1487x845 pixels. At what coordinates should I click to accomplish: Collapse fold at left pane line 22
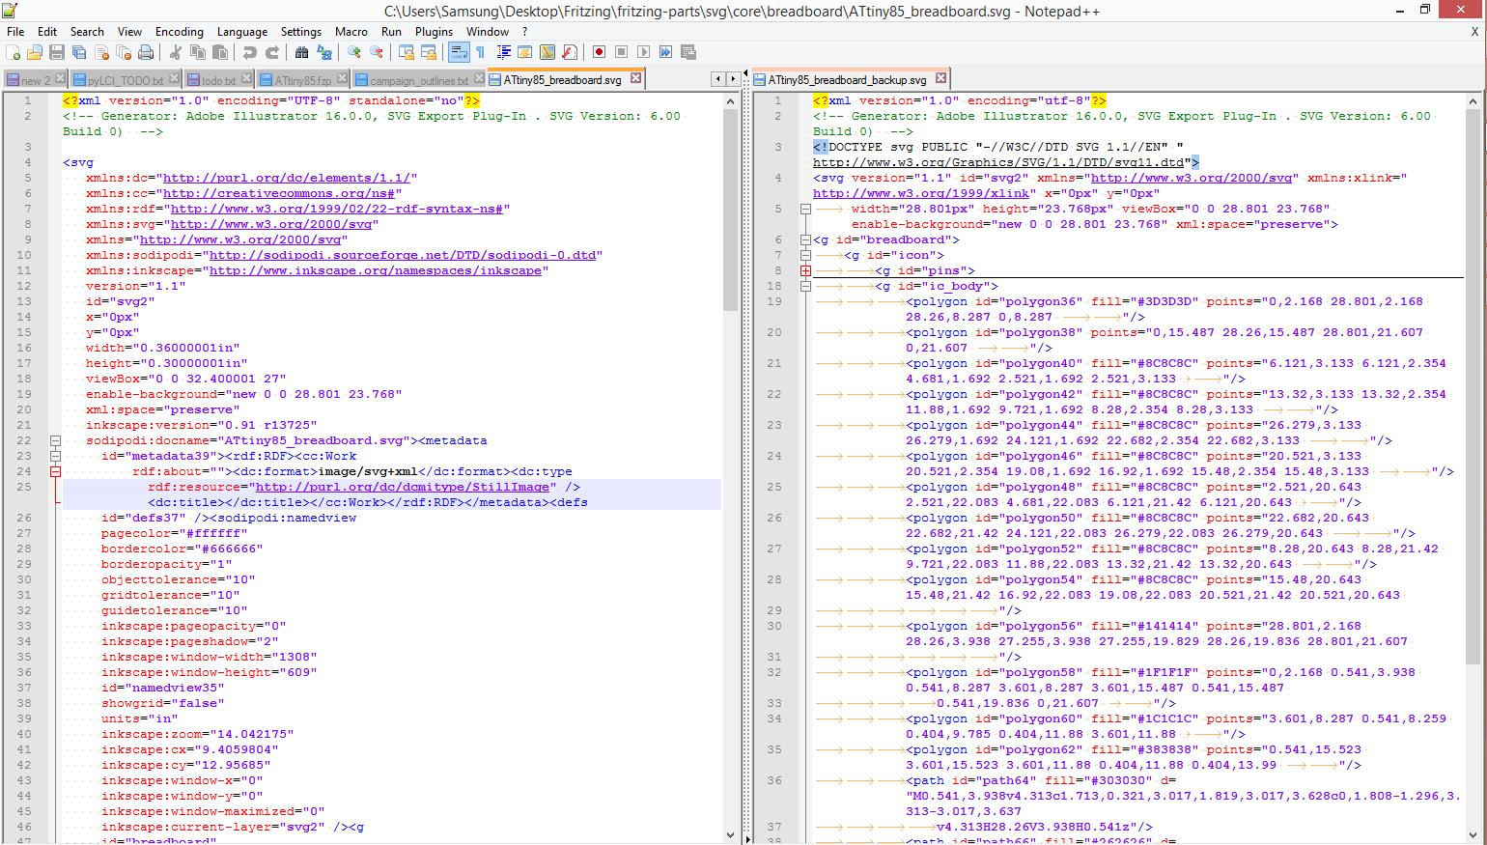point(56,440)
